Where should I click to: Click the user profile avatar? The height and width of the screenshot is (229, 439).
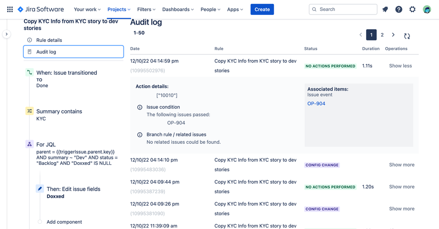[x=427, y=9]
